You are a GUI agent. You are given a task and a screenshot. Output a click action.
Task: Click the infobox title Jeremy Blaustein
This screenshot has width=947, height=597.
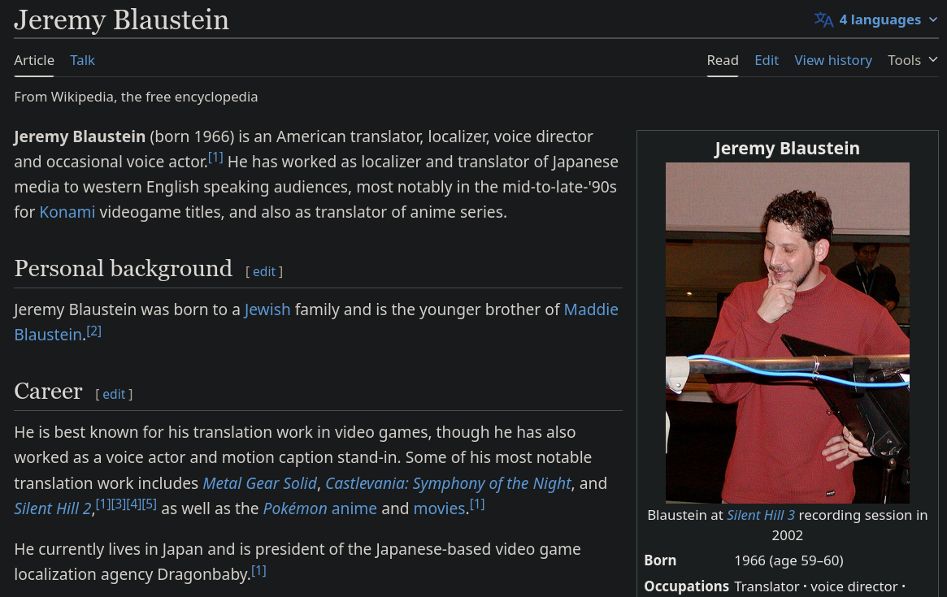[x=787, y=149]
